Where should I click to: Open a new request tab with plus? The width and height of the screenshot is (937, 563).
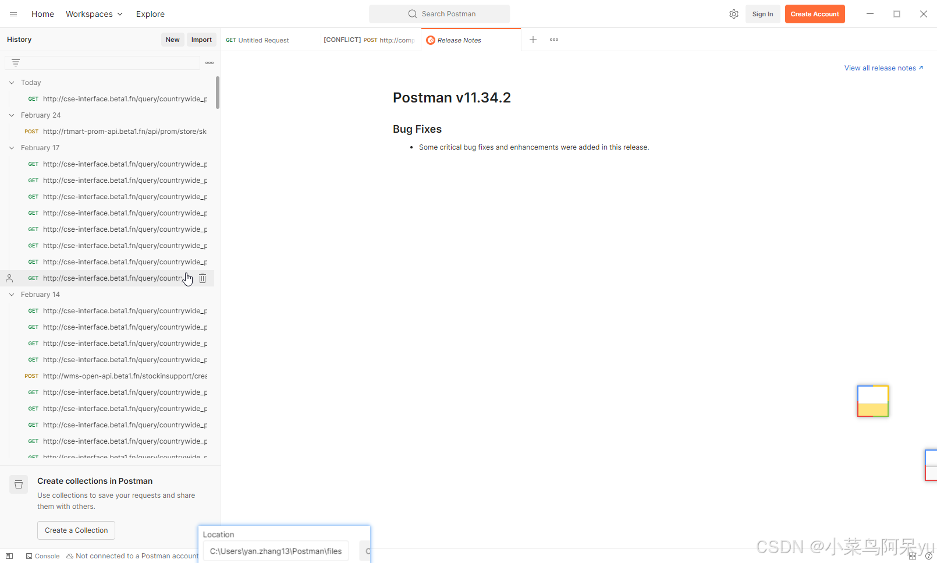[533, 40]
